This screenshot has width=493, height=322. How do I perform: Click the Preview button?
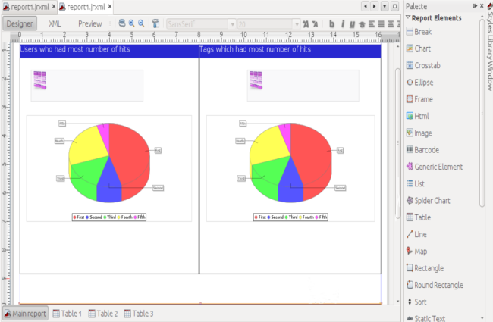pos(90,23)
